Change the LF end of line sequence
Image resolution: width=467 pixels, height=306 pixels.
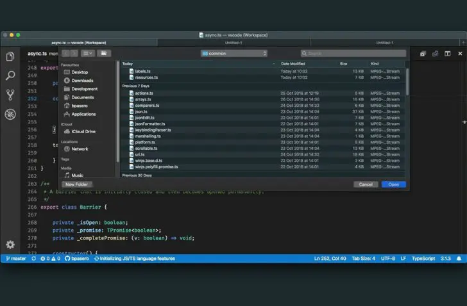(403, 259)
